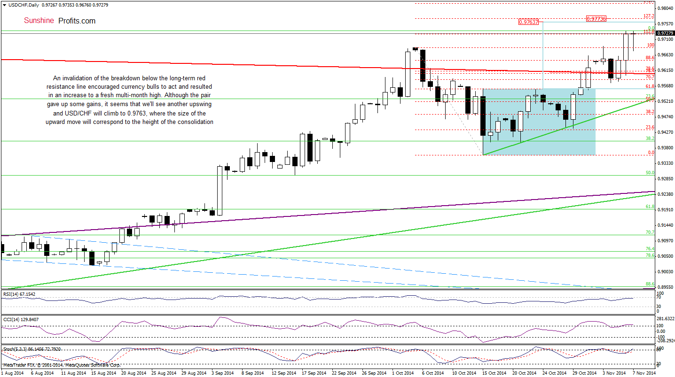Click the 0.97736 price label
The image size is (675, 377).
pos(597,18)
